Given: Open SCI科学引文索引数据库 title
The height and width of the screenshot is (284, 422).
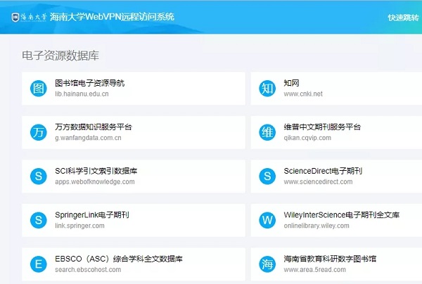Looking at the screenshot, I should (x=96, y=171).
